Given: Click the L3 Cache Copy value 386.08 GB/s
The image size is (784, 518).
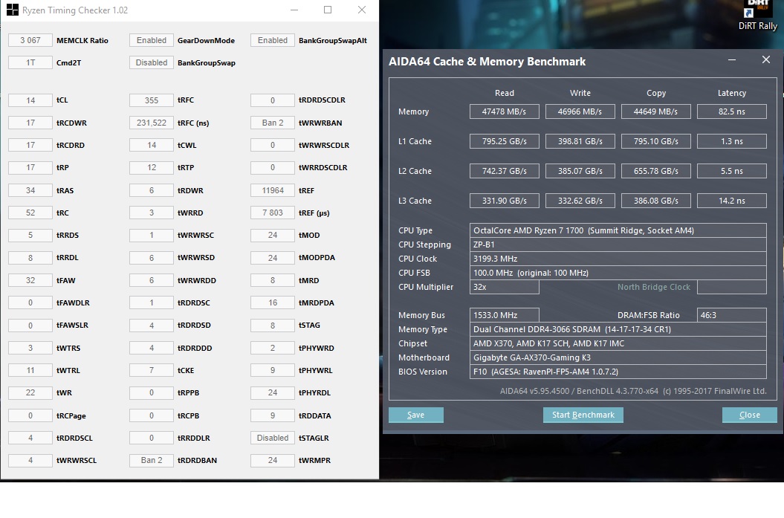Looking at the screenshot, I should coord(656,201).
